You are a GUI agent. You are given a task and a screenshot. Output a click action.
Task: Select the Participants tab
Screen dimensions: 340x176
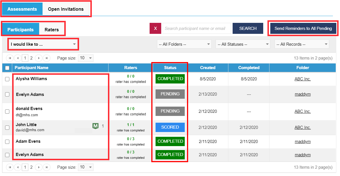coord(20,29)
